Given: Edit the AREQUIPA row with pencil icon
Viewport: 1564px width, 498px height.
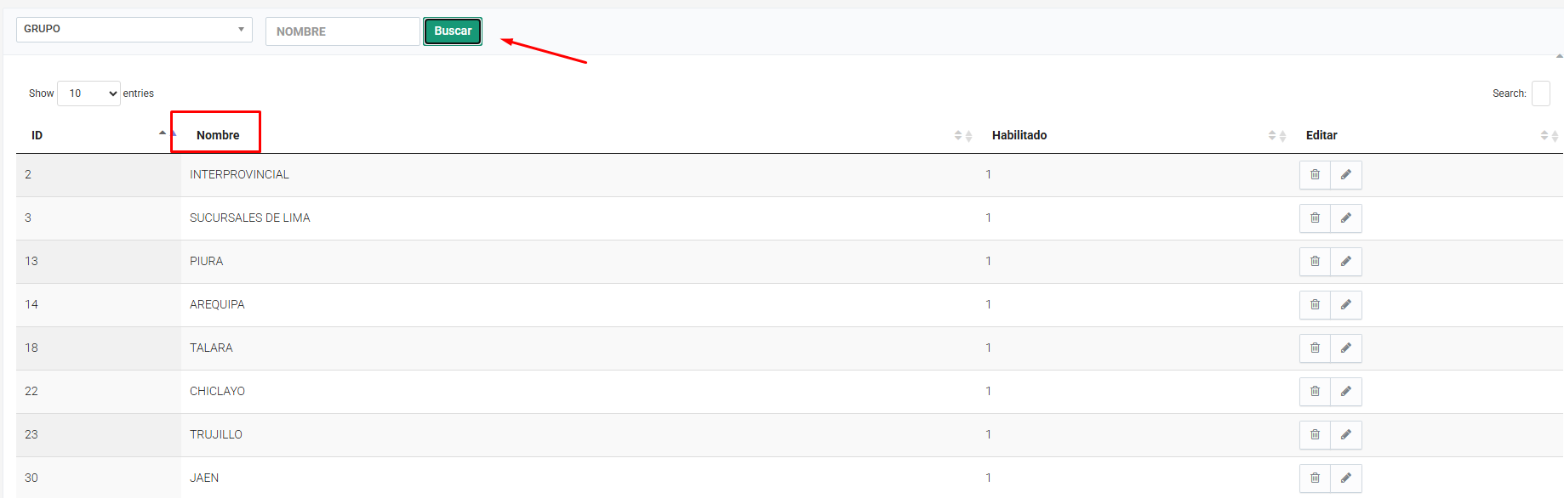Looking at the screenshot, I should (1346, 305).
